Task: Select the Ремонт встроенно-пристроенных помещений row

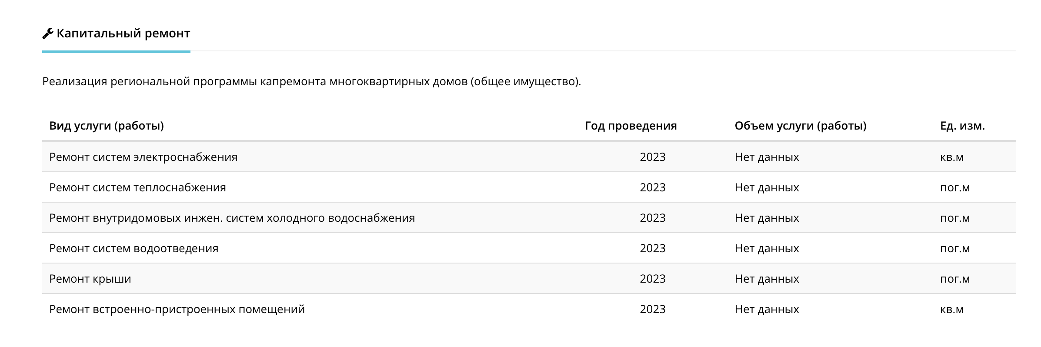Action: pos(177,309)
